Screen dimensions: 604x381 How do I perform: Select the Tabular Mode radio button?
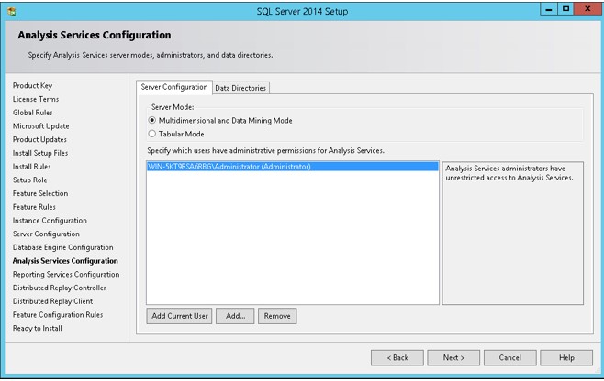[x=152, y=134]
